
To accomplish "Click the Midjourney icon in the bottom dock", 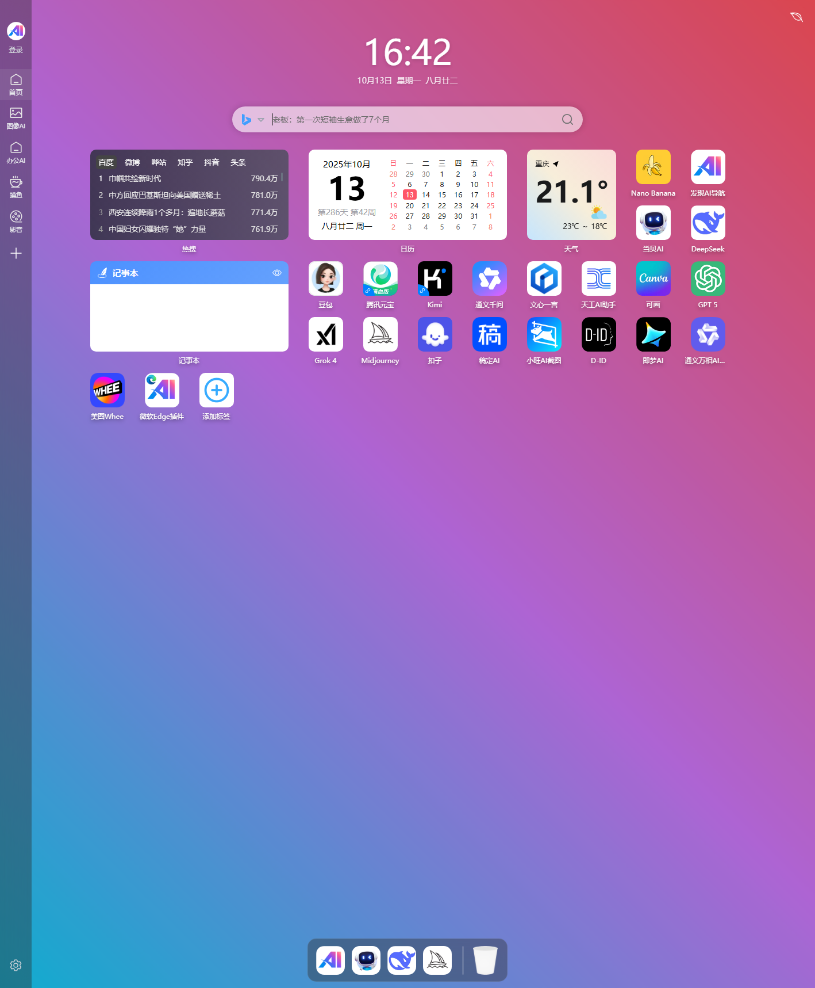I will (x=437, y=960).
